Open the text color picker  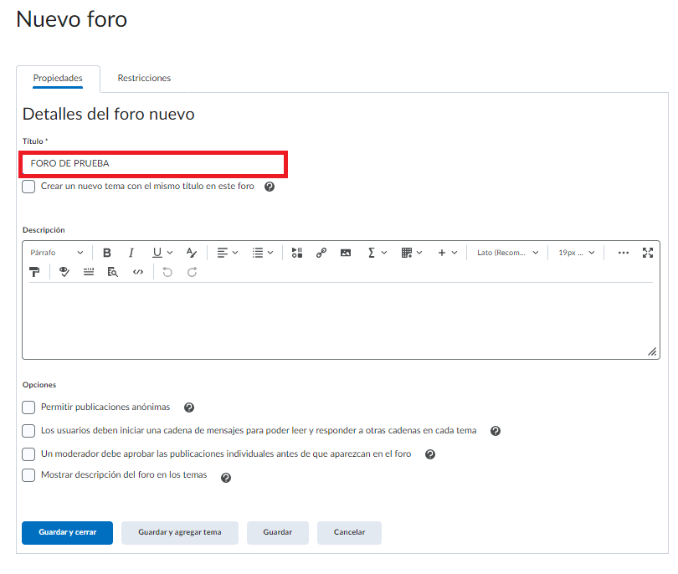pyautogui.click(x=192, y=253)
